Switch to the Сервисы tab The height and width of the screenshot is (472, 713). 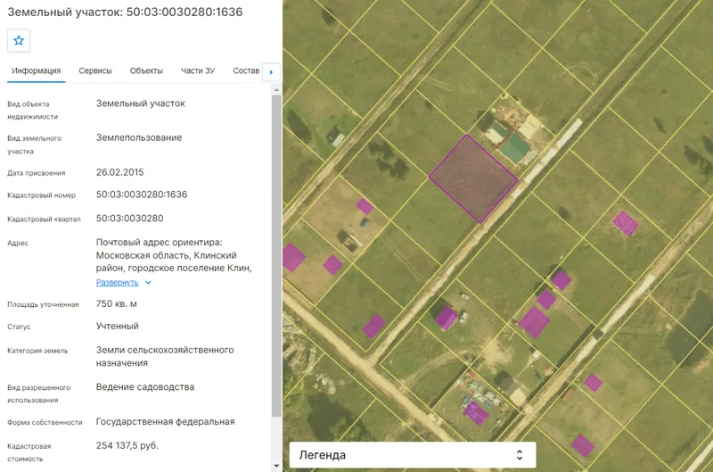[95, 71]
